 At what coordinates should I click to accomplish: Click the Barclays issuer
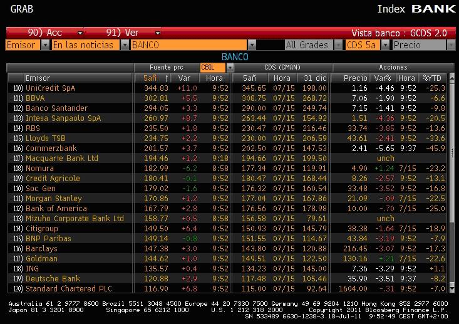41,248
